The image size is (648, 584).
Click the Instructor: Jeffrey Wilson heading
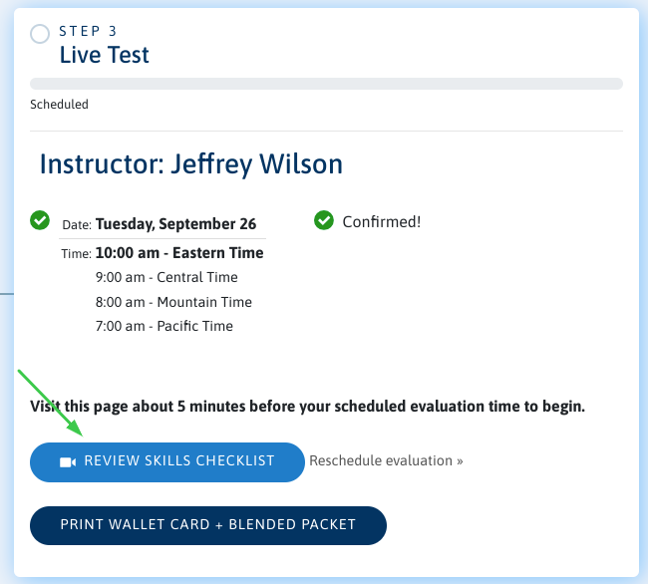coord(191,164)
